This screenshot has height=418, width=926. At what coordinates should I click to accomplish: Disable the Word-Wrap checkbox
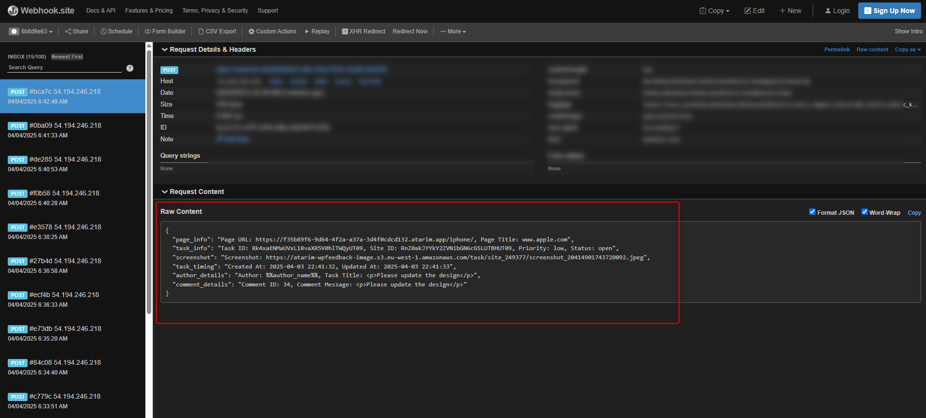click(864, 212)
